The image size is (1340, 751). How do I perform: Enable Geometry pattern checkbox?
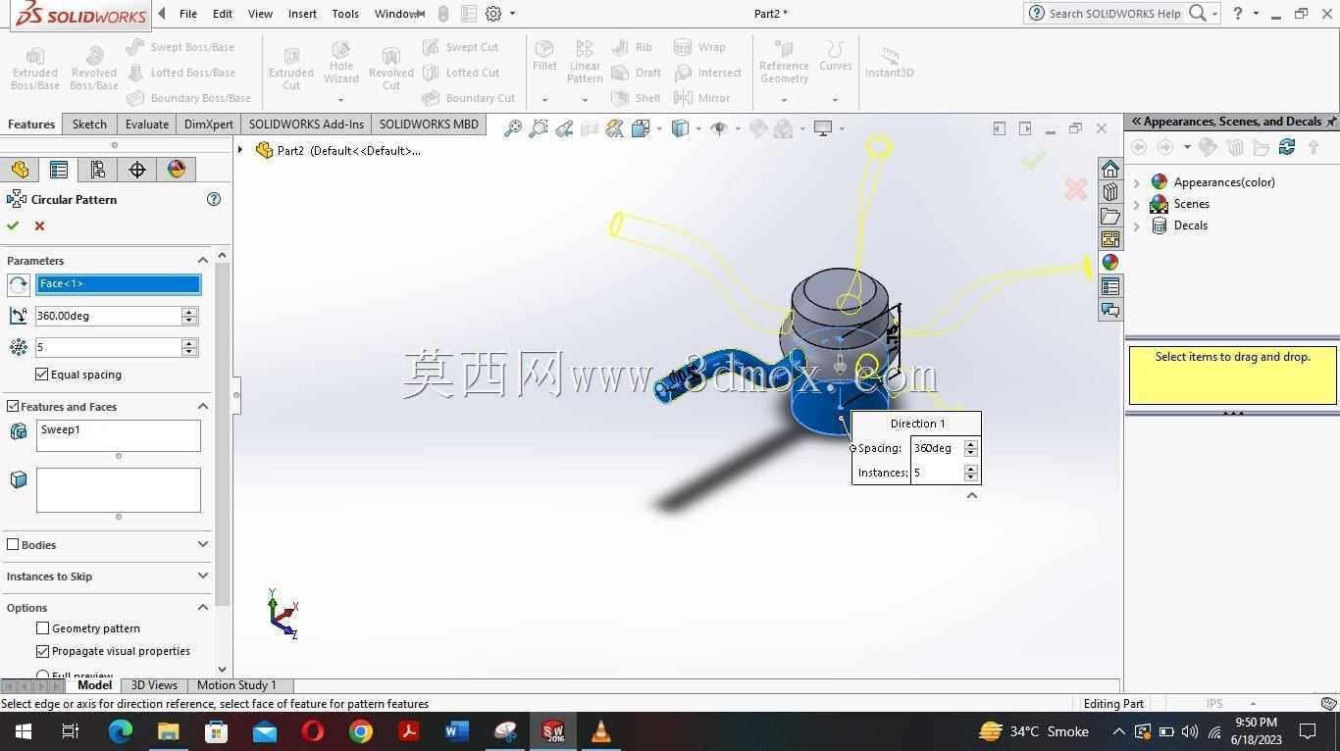[42, 628]
